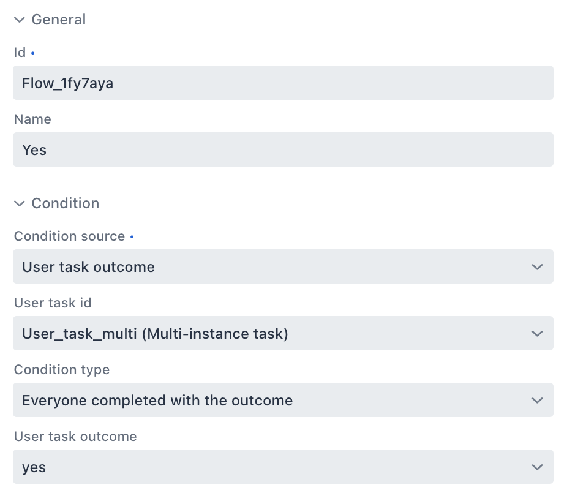The width and height of the screenshot is (567, 501).
Task: Click the arrow icon on Condition type
Action: tap(538, 401)
